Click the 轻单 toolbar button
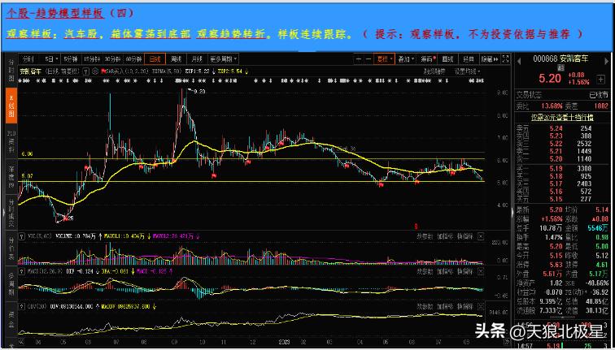The image size is (615, 350). click(469, 59)
